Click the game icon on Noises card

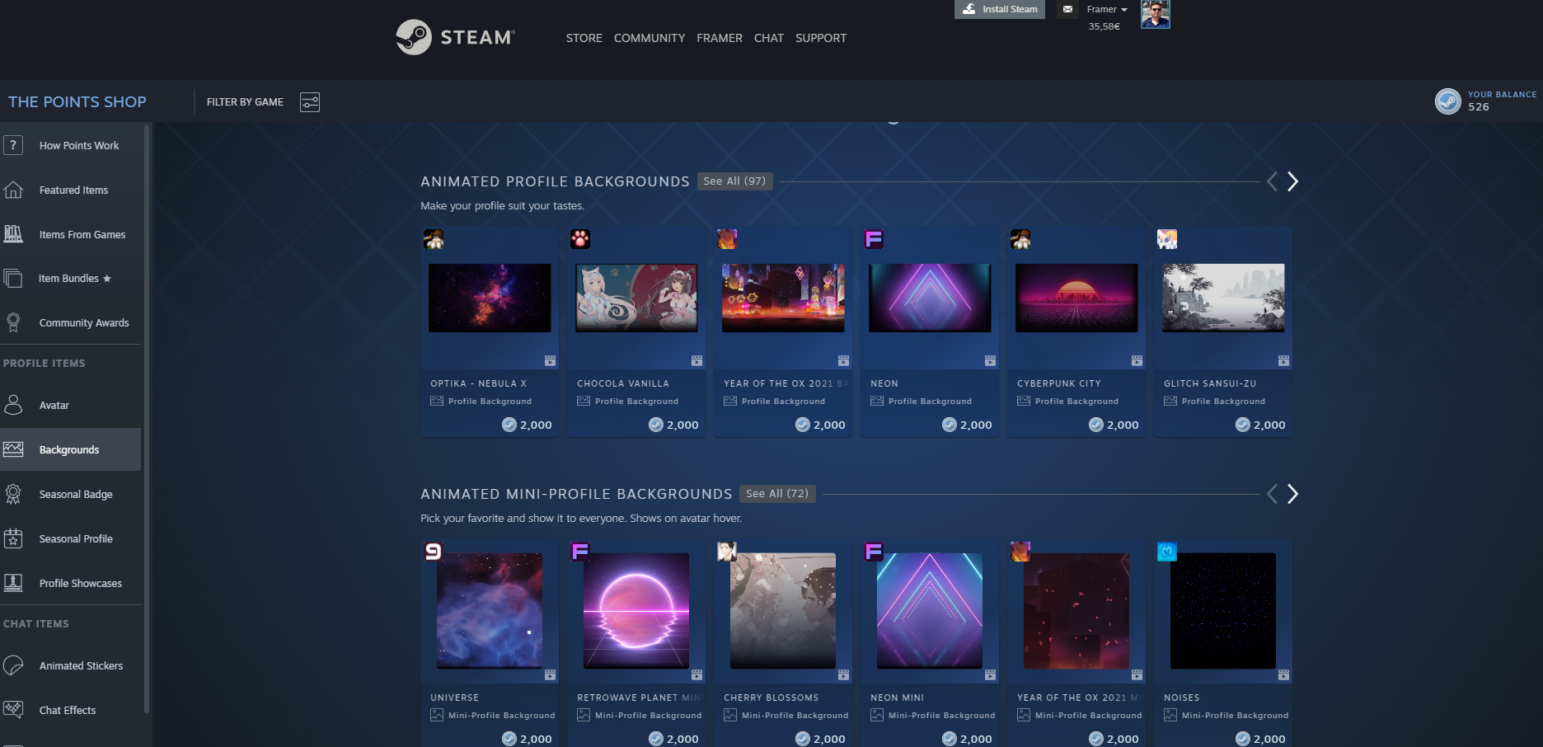pos(1167,552)
